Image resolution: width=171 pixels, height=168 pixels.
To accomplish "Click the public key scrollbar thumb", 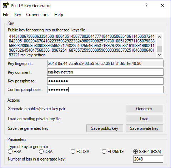I will click(159, 49).
